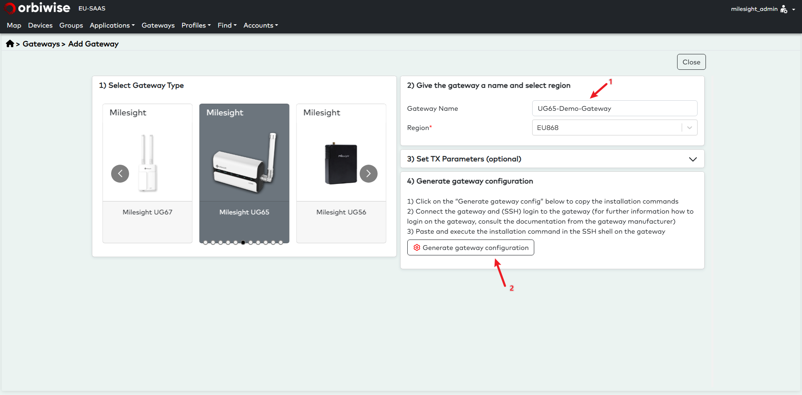The image size is (802, 395).
Task: Open the Find dropdown menu
Action: [x=227, y=25]
